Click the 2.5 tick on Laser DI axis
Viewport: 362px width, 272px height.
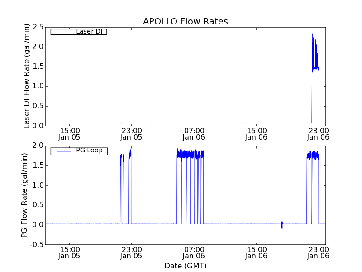coord(38,27)
